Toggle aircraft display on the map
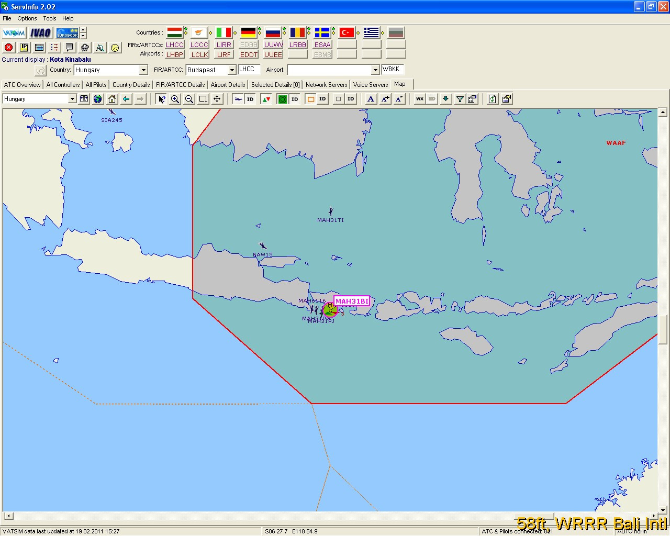 tap(238, 99)
